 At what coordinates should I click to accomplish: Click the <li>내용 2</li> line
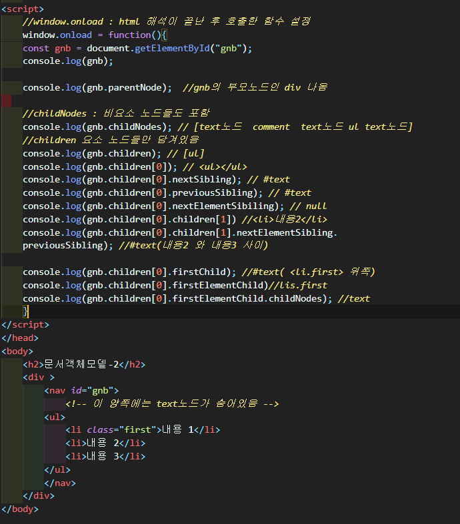(x=105, y=443)
